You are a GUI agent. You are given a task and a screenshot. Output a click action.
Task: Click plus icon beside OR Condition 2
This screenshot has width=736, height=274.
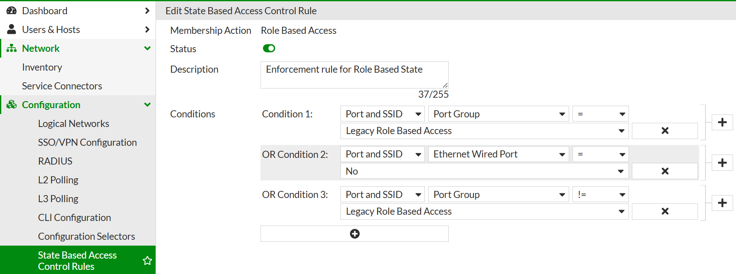tap(722, 163)
